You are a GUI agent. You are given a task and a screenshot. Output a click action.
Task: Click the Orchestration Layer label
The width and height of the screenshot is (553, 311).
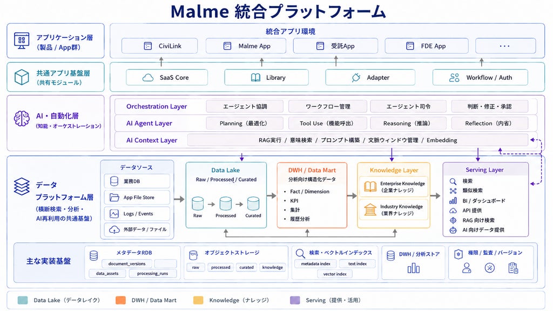157,106
